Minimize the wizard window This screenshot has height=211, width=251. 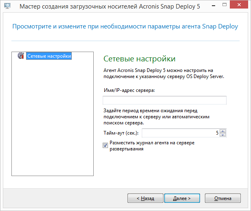[214, 5]
